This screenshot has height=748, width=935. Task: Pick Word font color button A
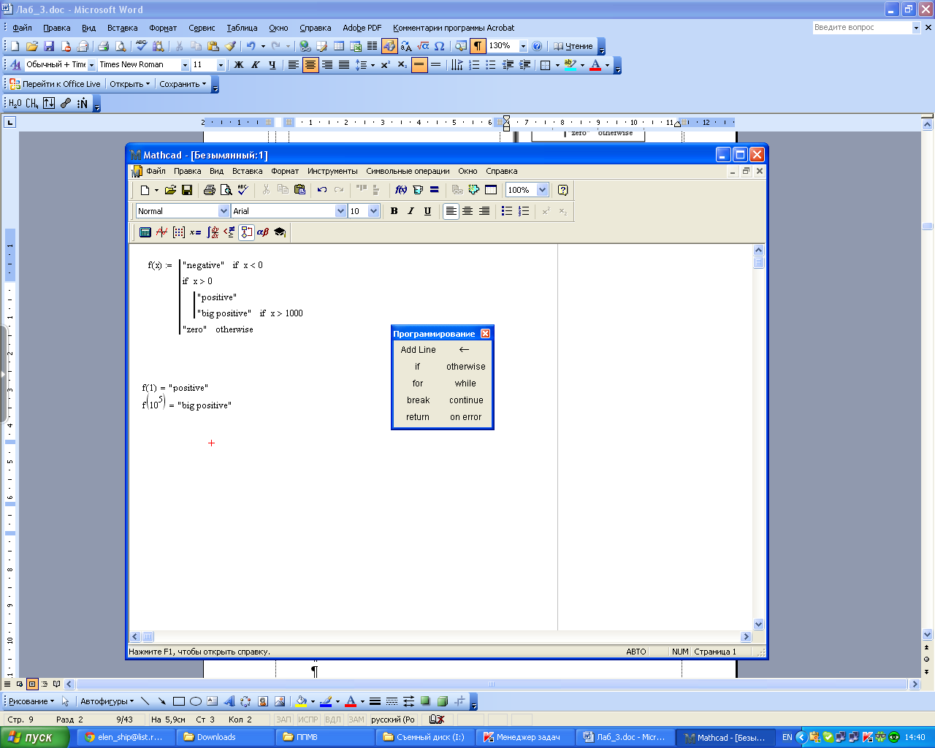pyautogui.click(x=595, y=65)
